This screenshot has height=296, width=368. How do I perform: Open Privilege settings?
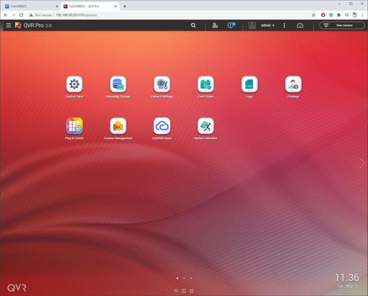(293, 84)
